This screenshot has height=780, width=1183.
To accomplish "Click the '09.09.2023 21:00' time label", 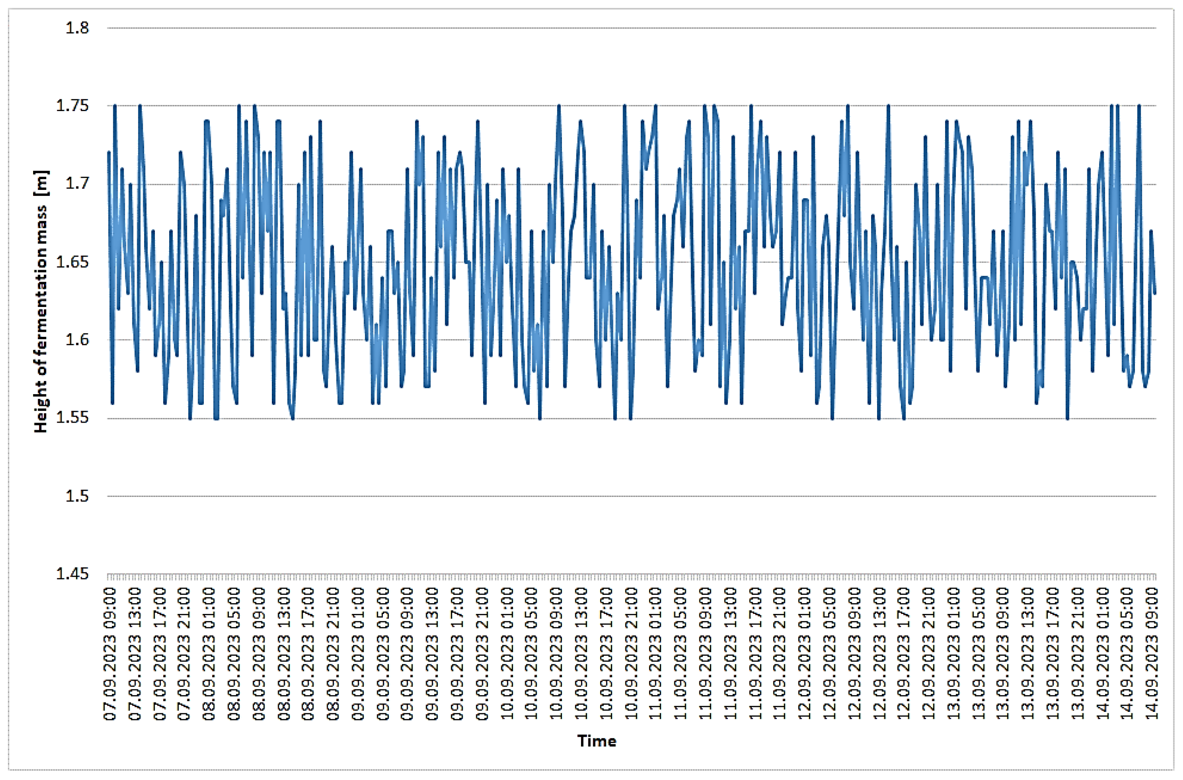I will (482, 653).
